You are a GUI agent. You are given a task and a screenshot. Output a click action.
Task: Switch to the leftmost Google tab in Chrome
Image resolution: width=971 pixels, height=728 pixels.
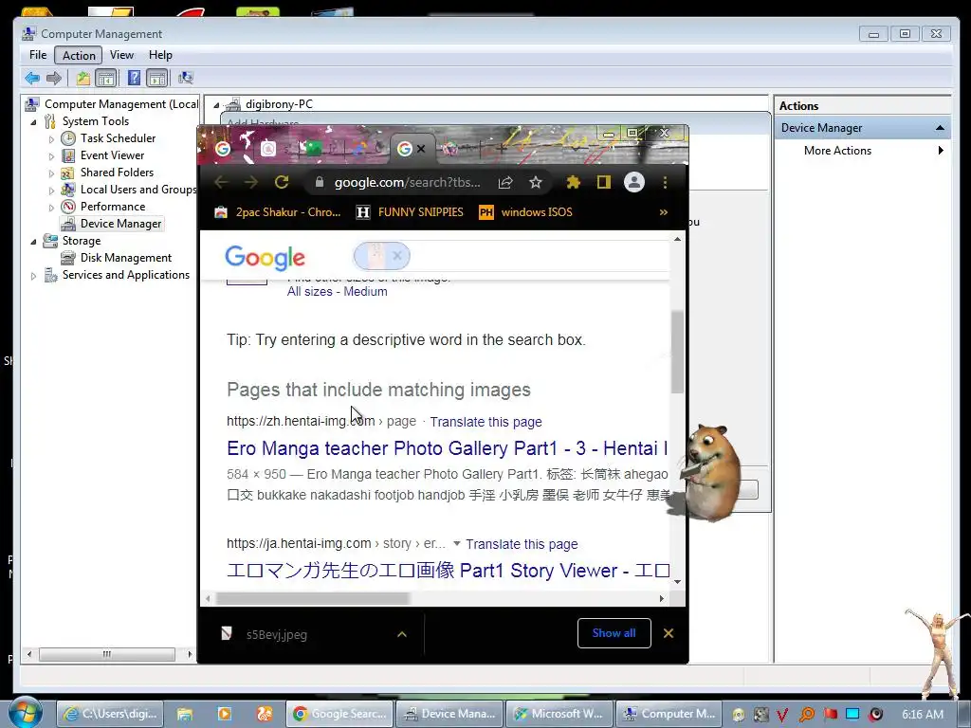pyautogui.click(x=222, y=149)
